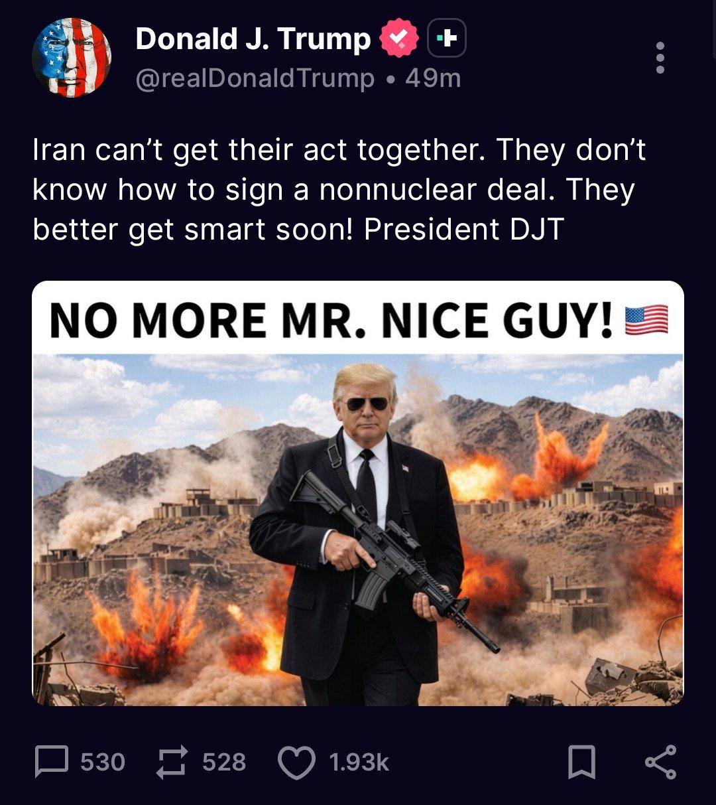Tap the reply speech bubble icon
Screen dimensions: 716x805
coord(51,761)
